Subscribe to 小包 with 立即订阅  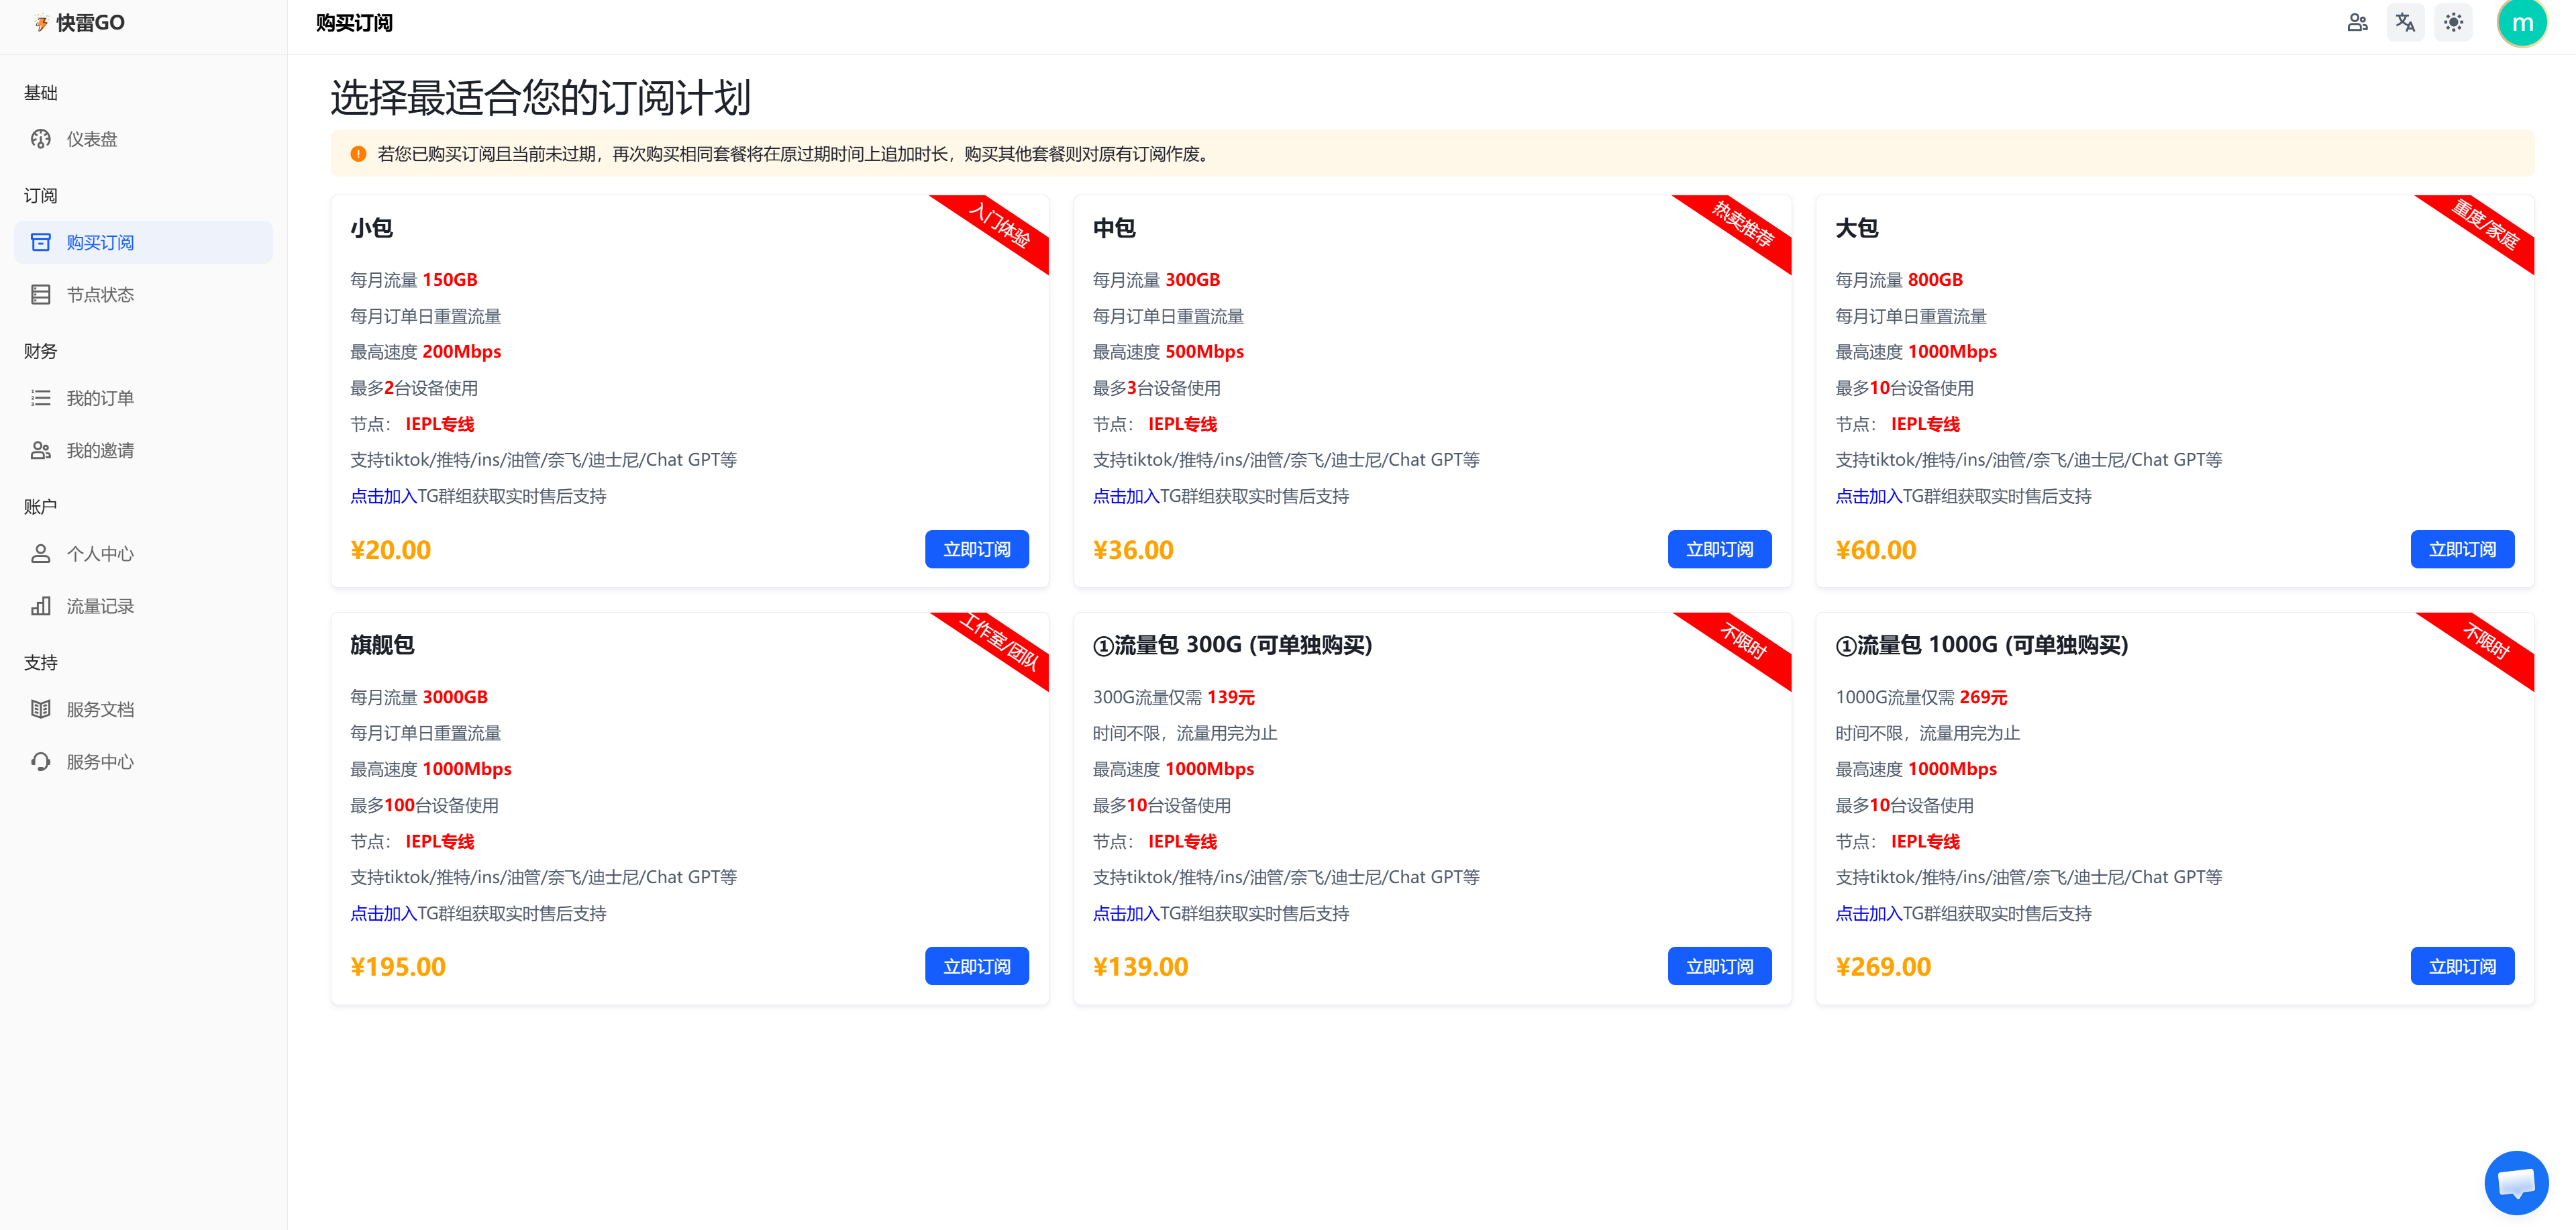[x=976, y=549]
